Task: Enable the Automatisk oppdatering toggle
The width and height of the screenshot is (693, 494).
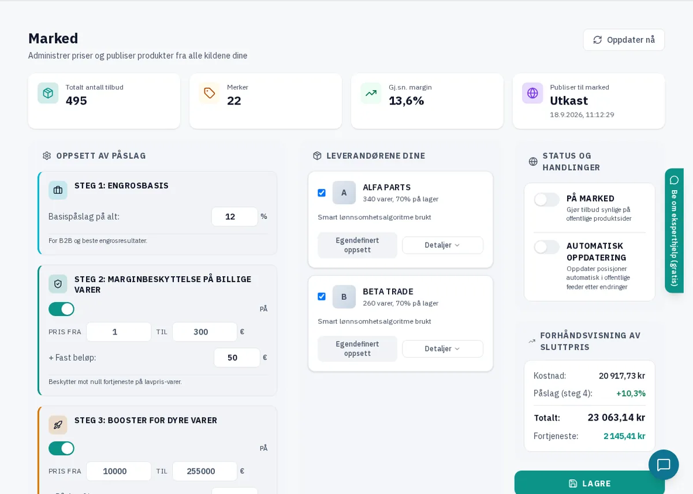Action: (x=546, y=247)
